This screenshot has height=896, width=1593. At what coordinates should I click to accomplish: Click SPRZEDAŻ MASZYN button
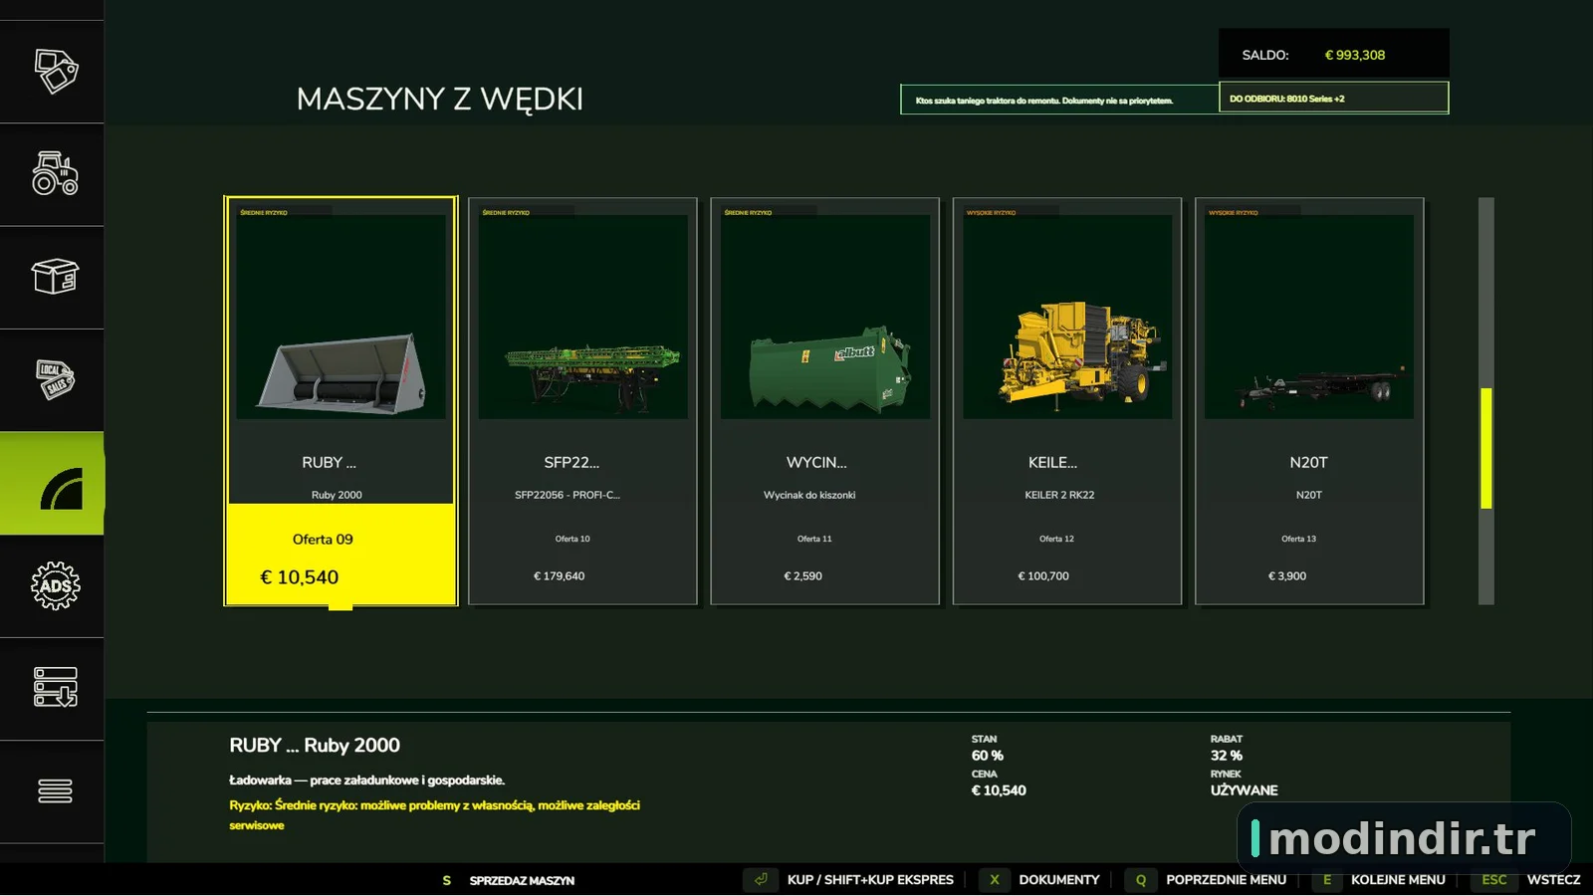click(522, 880)
